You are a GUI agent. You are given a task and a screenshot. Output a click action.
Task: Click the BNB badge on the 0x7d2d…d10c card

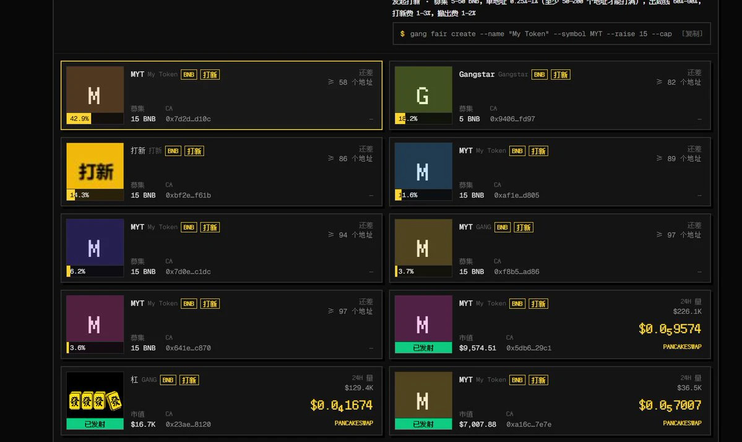click(189, 75)
